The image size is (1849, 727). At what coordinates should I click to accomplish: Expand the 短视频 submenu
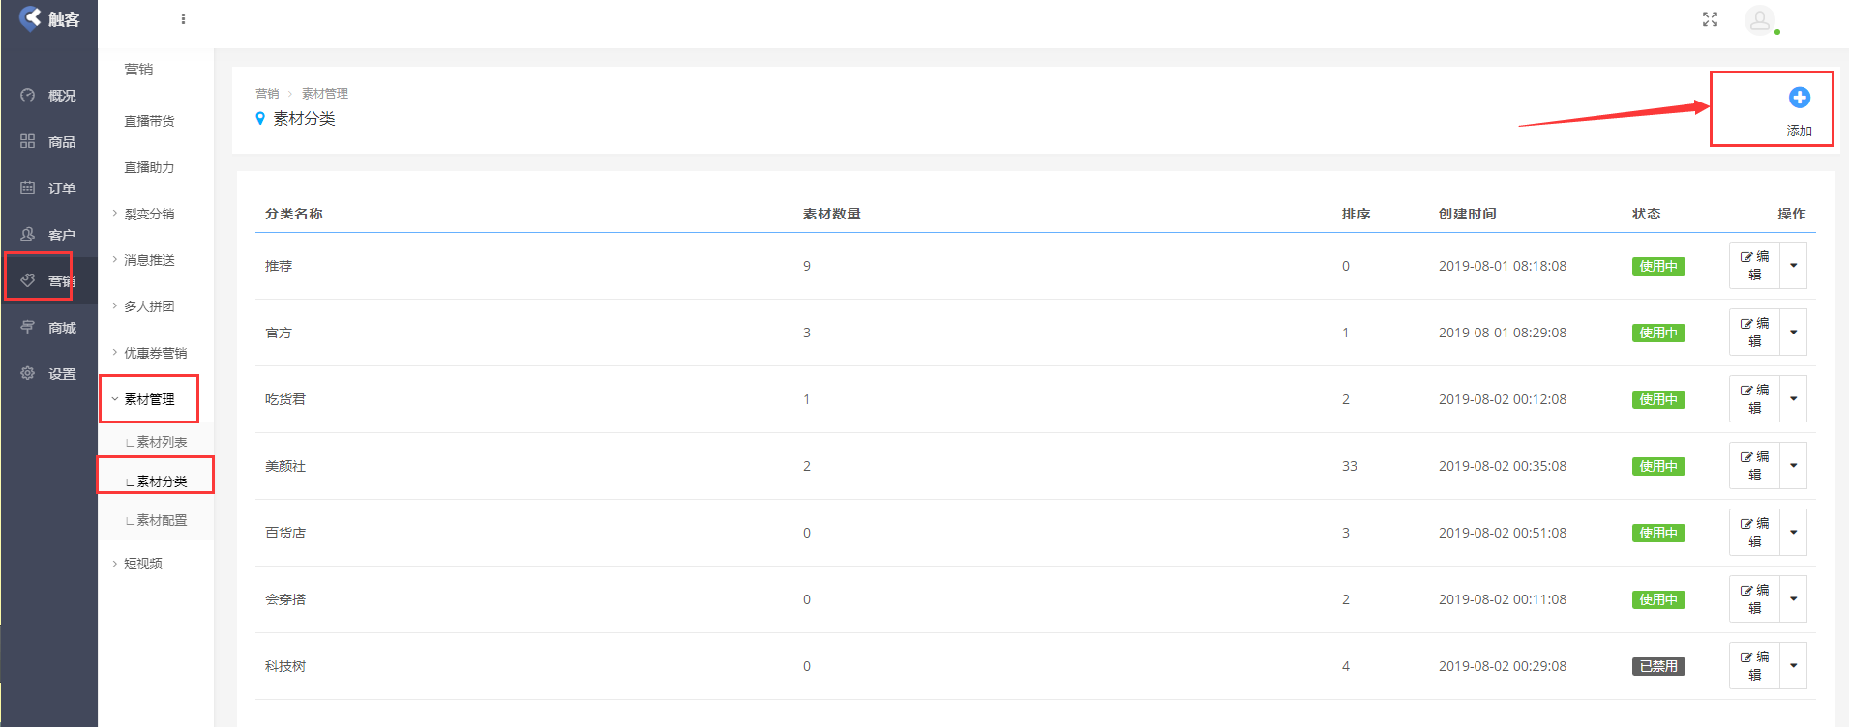(136, 564)
